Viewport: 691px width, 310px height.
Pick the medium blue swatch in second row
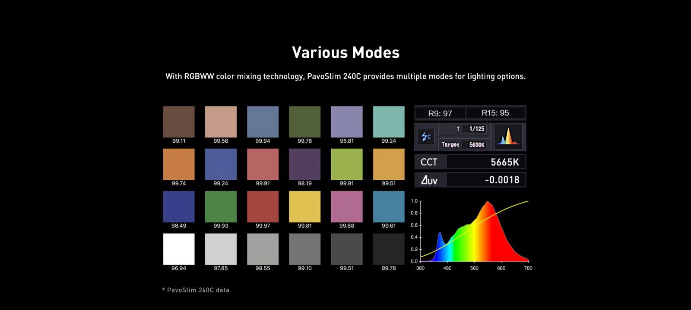(221, 164)
